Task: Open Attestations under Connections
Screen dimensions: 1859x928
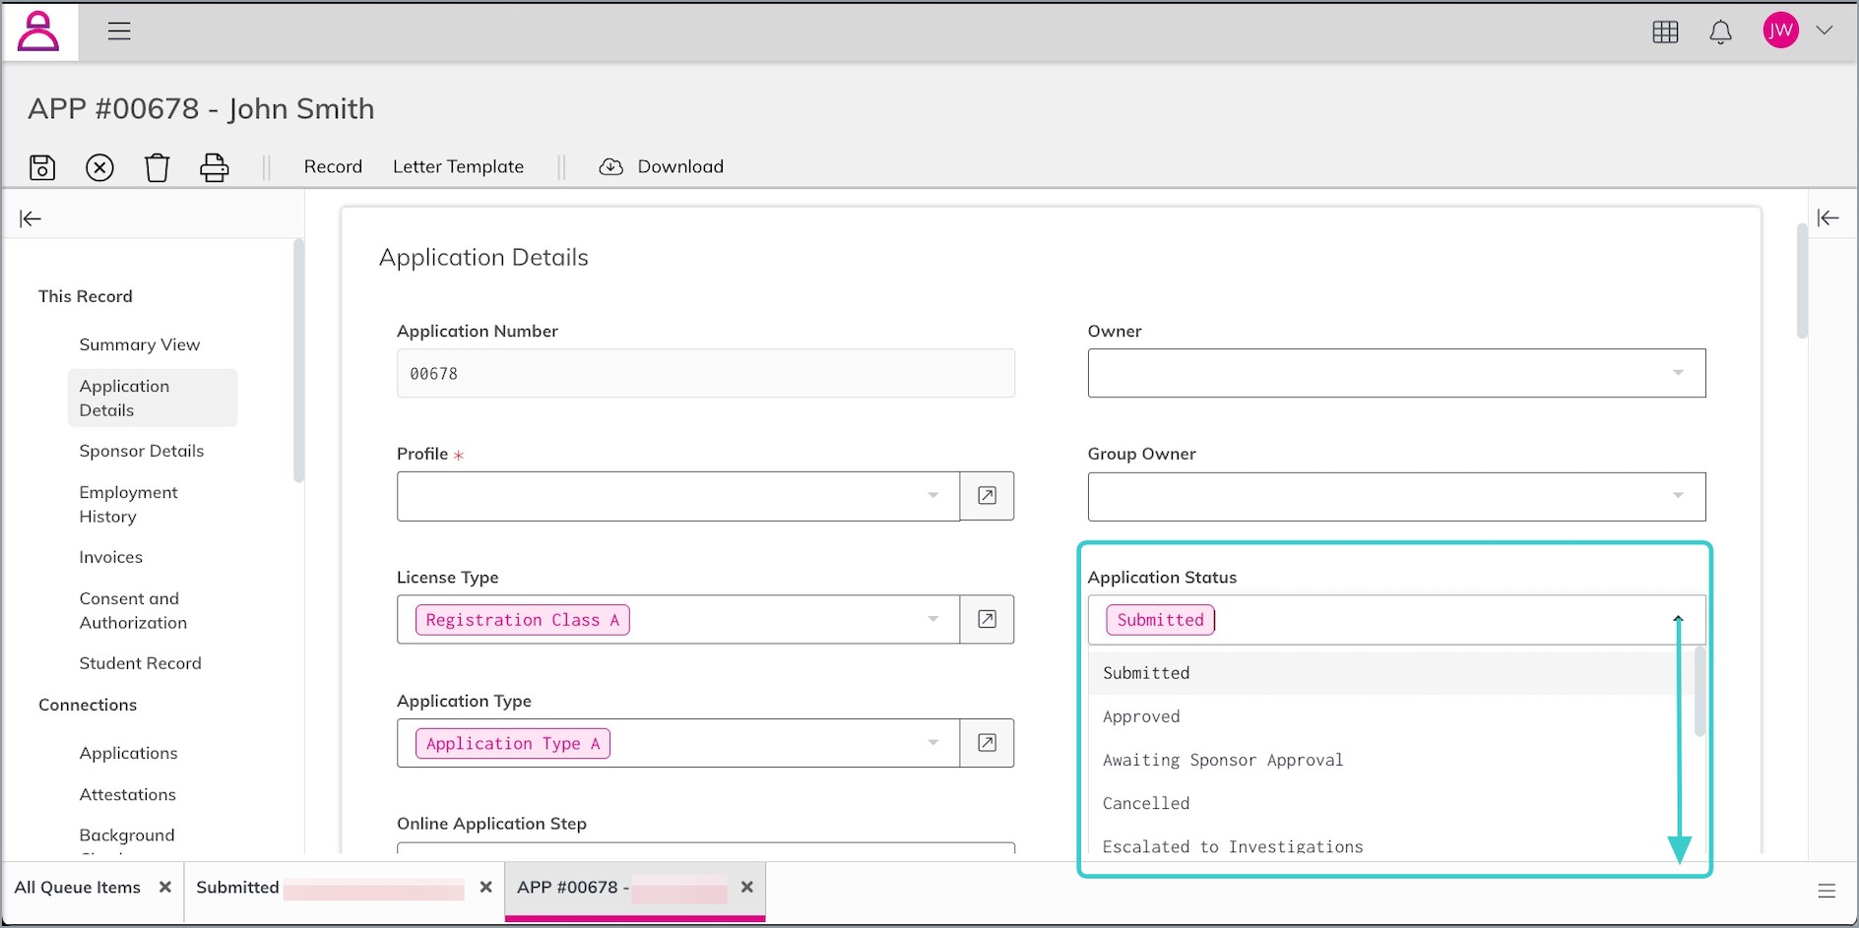Action: pyautogui.click(x=128, y=794)
